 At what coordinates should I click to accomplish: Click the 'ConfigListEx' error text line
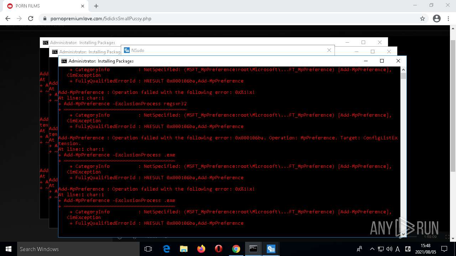(x=228, y=138)
